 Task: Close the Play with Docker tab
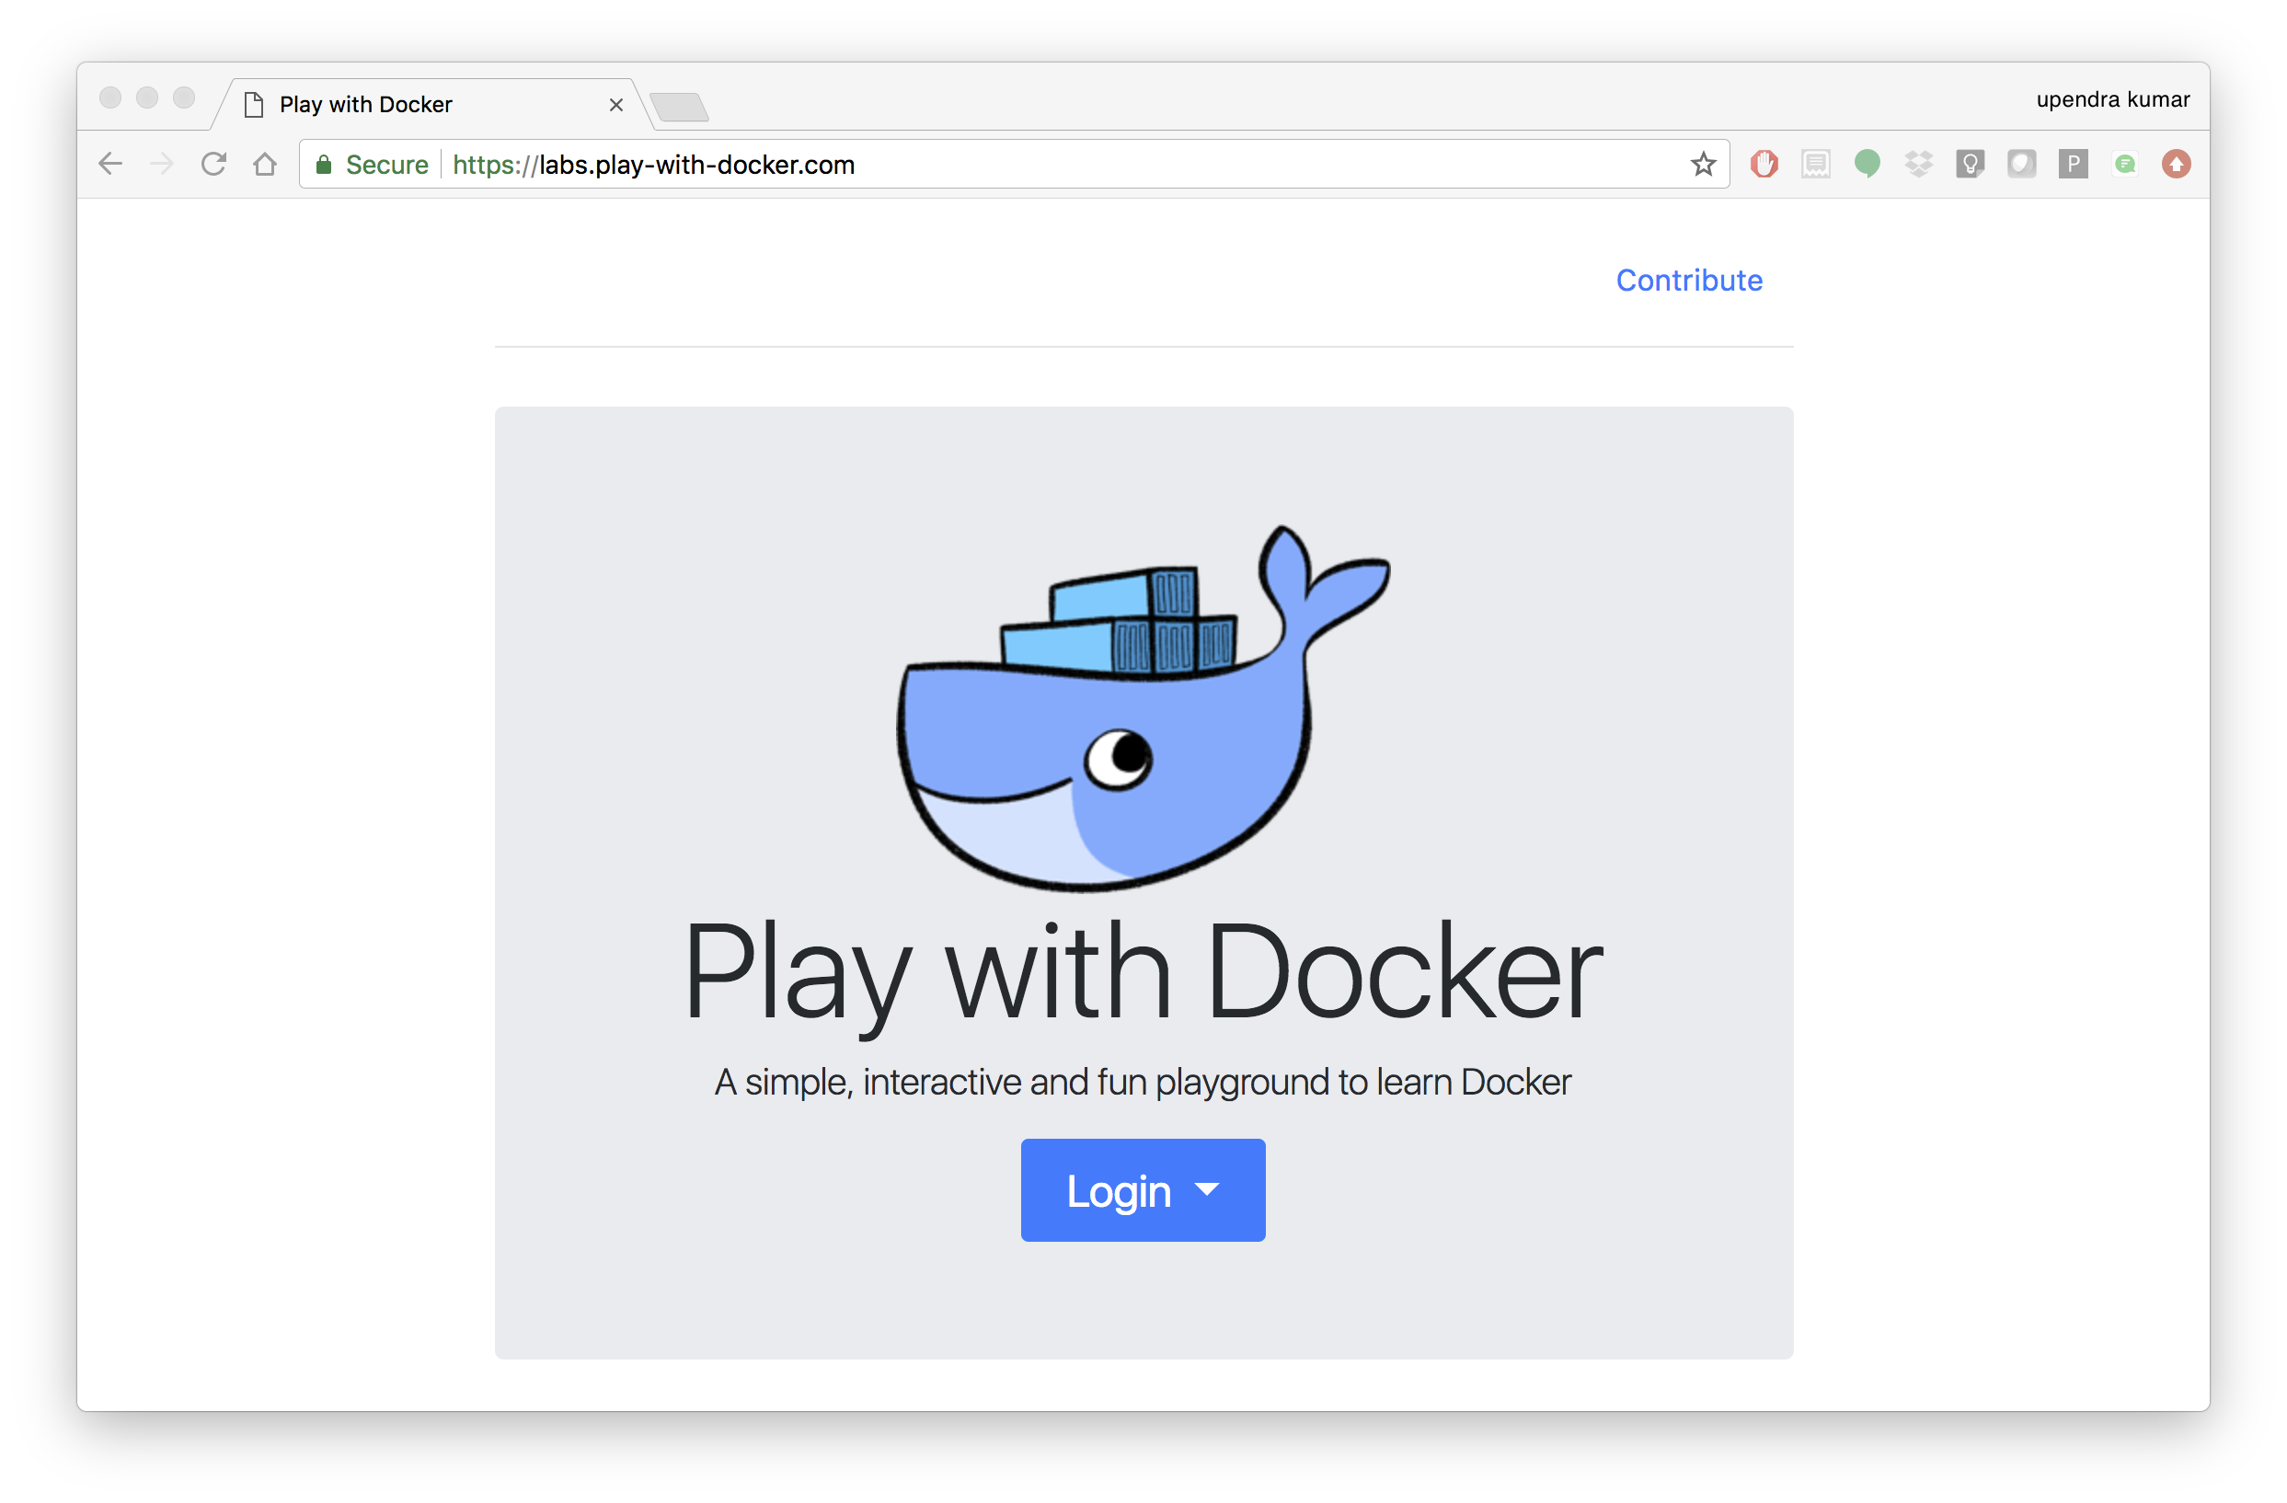point(616,105)
